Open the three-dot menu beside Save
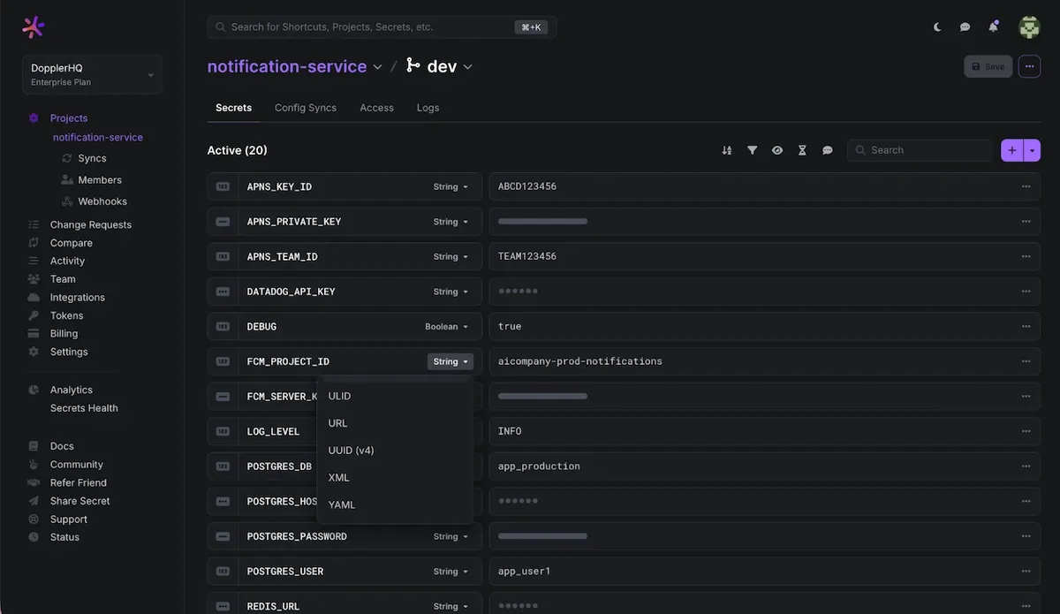The image size is (1060, 614). point(1029,66)
